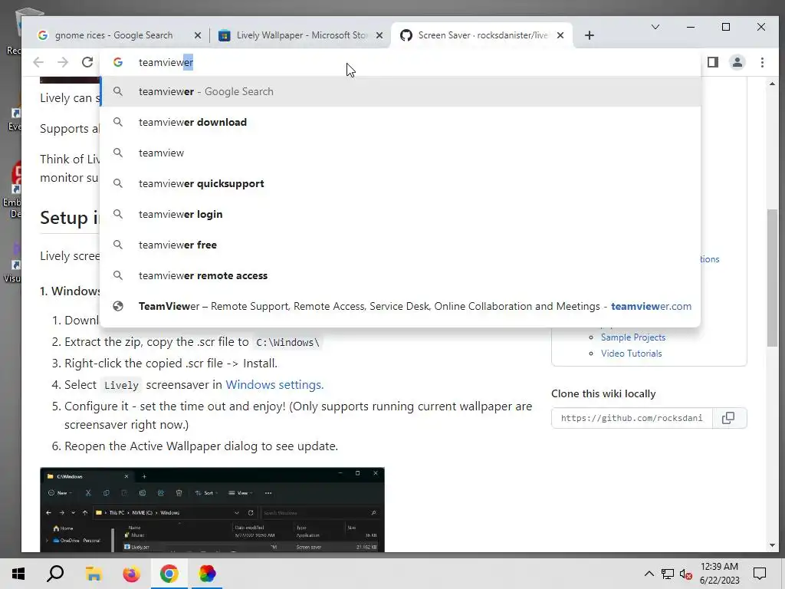Click scrollbar up arrow
This screenshot has width=785, height=589.
772,84
